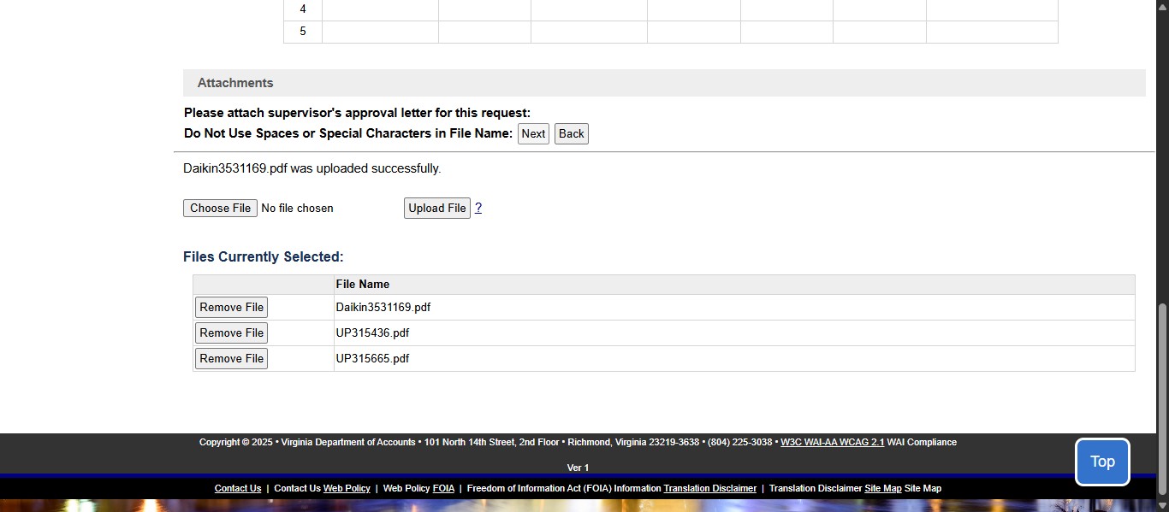The image size is (1169, 512).
Task: Open the Web Policy link
Action: point(347,488)
